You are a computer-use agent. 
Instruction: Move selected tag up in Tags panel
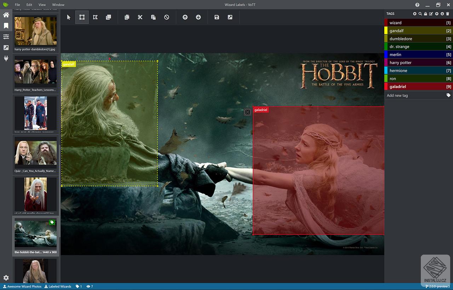[437, 14]
